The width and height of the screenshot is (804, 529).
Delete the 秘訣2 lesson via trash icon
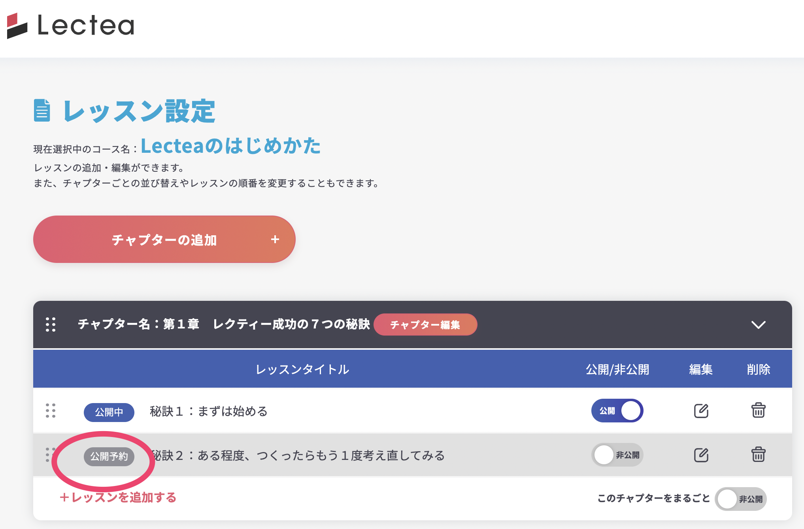[758, 455]
